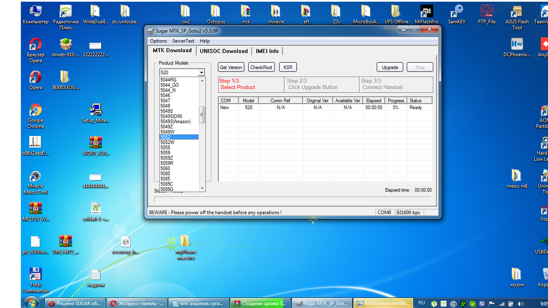The height and width of the screenshot is (308, 548).
Task: Choose model 5052W in the list
Action: tap(179, 142)
